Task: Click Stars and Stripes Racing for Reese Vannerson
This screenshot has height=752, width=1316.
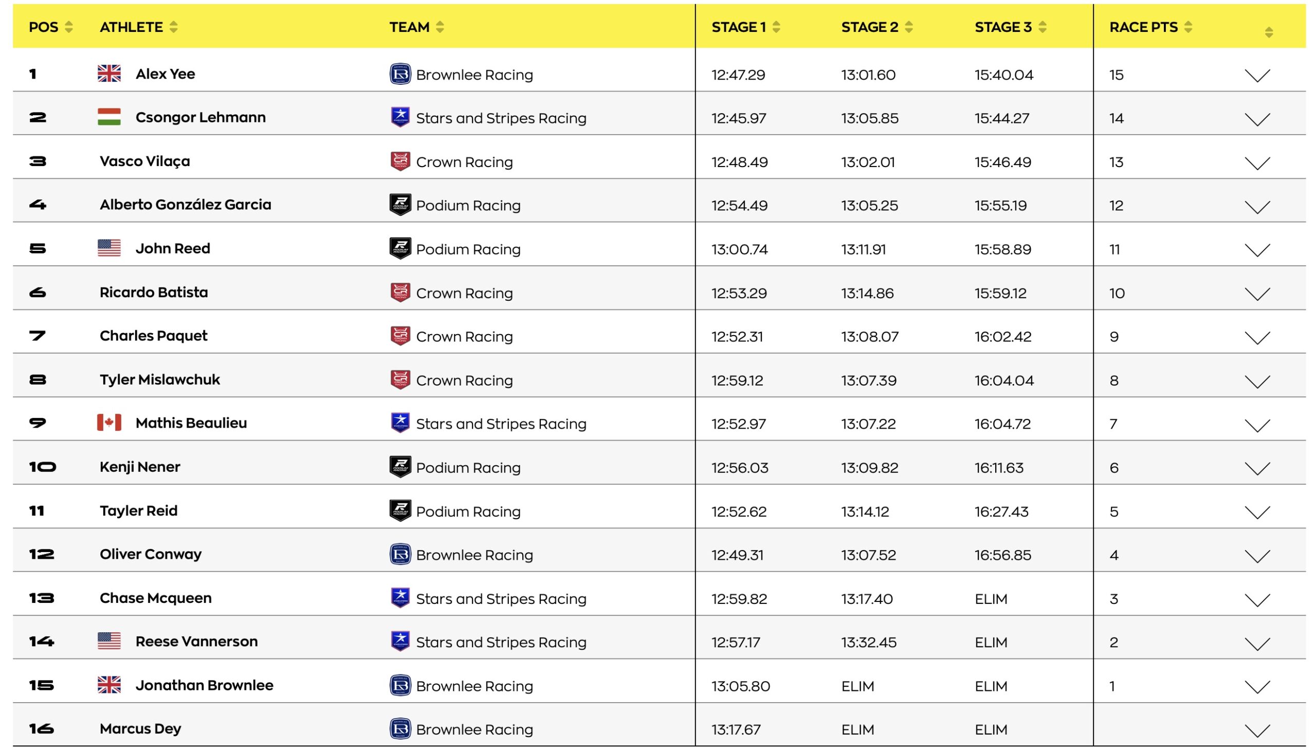Action: (501, 642)
